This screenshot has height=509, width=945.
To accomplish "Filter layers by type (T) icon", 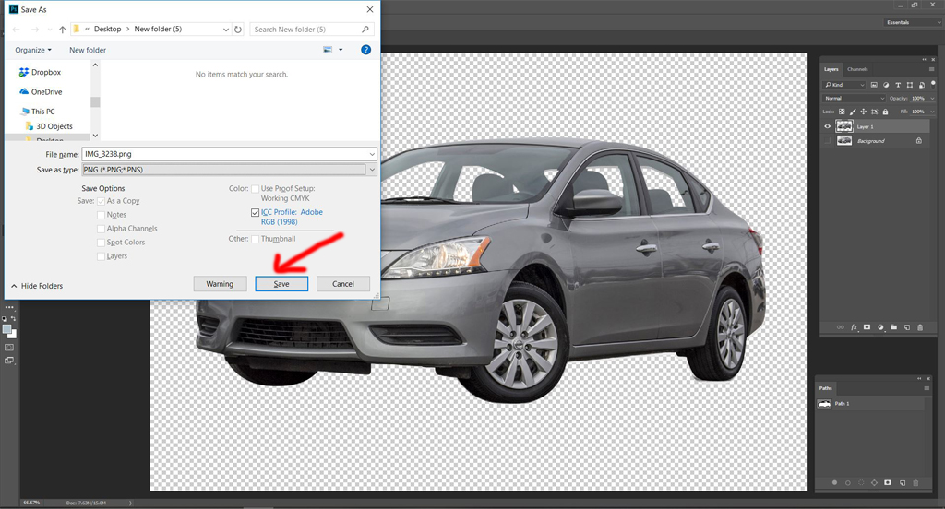I will [898, 85].
